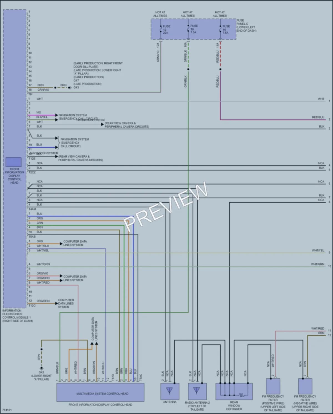Click the vertical COMPUTER DATA LINES SYSTEM label

[x=95, y=329]
